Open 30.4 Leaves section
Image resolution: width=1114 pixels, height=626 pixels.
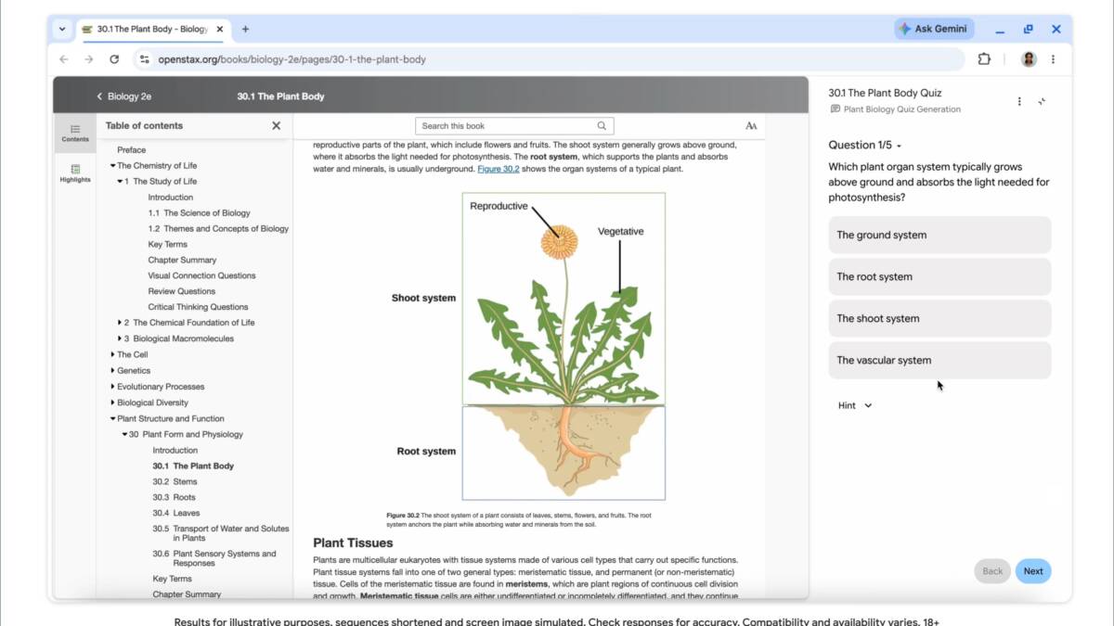[x=175, y=513]
